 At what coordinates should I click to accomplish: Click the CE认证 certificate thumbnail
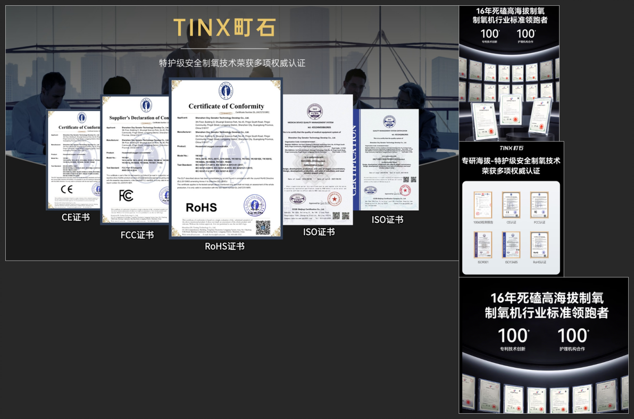tap(511, 205)
